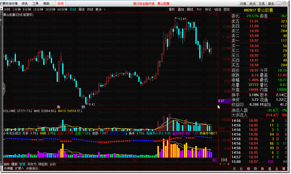Select the 日线 daily period
The width and height of the screenshot is (291, 174).
tap(73, 9)
